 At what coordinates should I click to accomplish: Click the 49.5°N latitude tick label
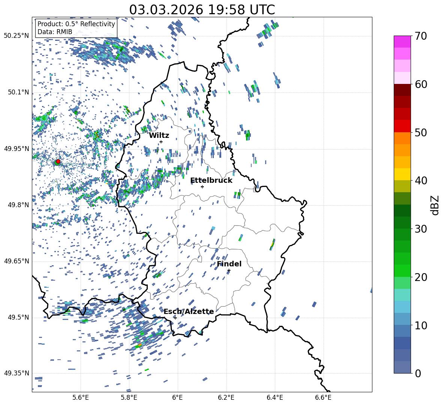[x=18, y=317]
